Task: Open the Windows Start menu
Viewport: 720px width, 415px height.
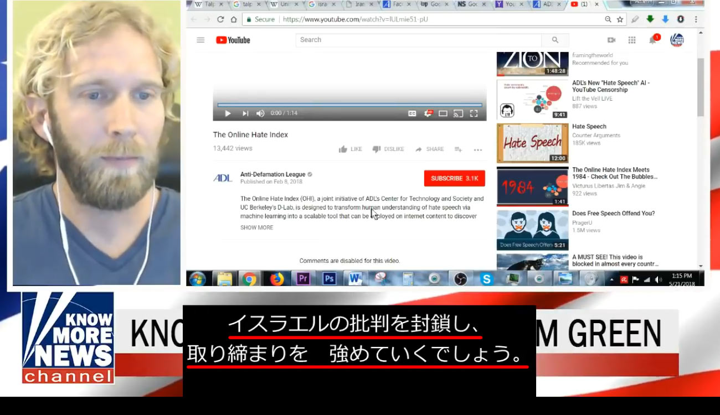Action: click(197, 279)
